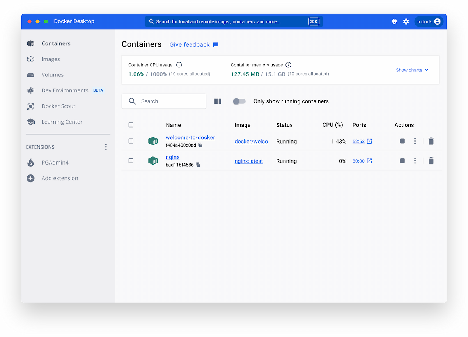This screenshot has width=468, height=337.
Task: Toggle Only show running containers switch
Action: pos(239,101)
